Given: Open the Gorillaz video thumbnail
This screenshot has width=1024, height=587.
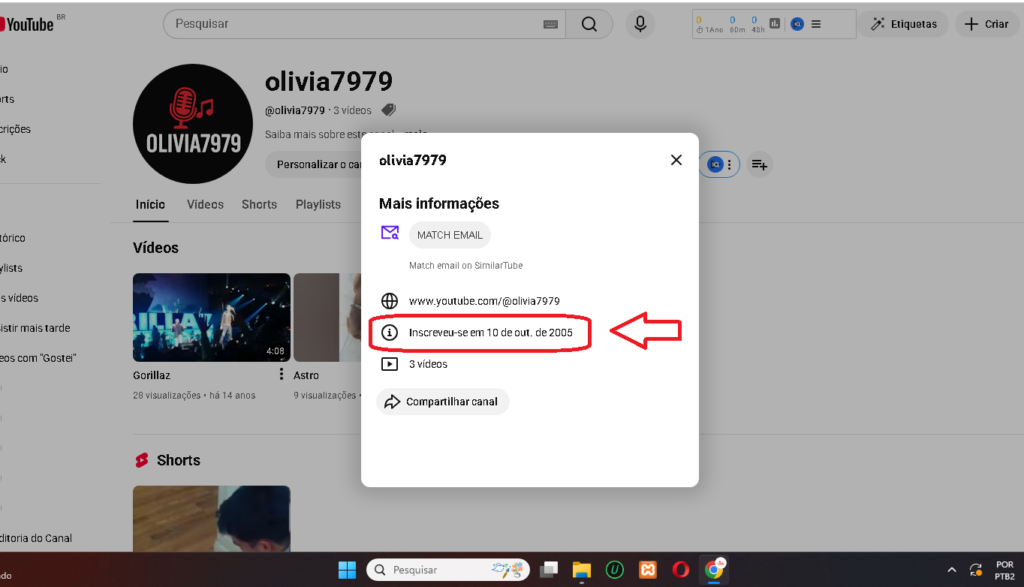Looking at the screenshot, I should point(212,318).
